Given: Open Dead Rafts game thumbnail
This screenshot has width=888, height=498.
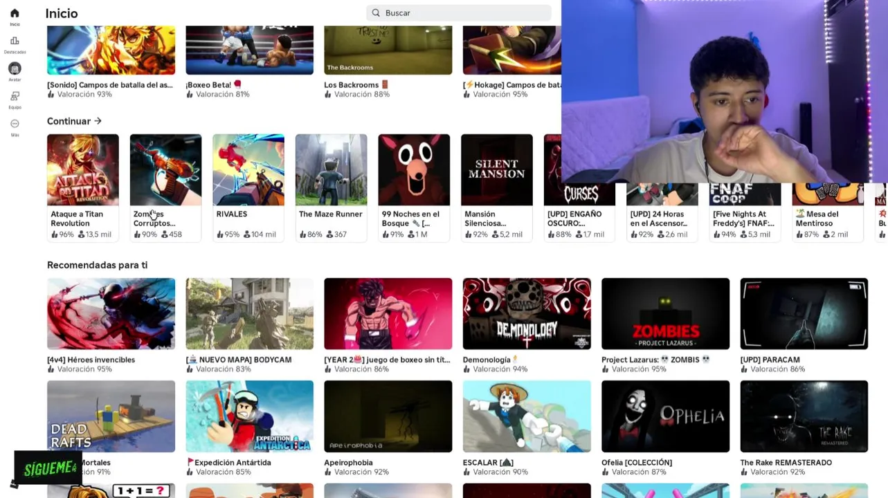Looking at the screenshot, I should click(x=111, y=416).
